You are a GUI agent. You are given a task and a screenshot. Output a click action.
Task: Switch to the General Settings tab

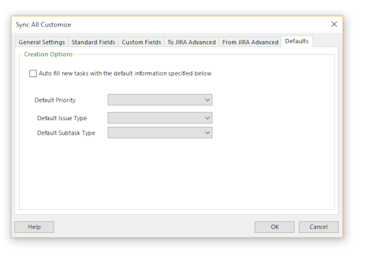pos(42,42)
